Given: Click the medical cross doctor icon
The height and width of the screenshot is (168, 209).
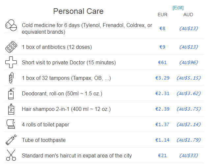Looking at the screenshot, I should [x=11, y=62].
